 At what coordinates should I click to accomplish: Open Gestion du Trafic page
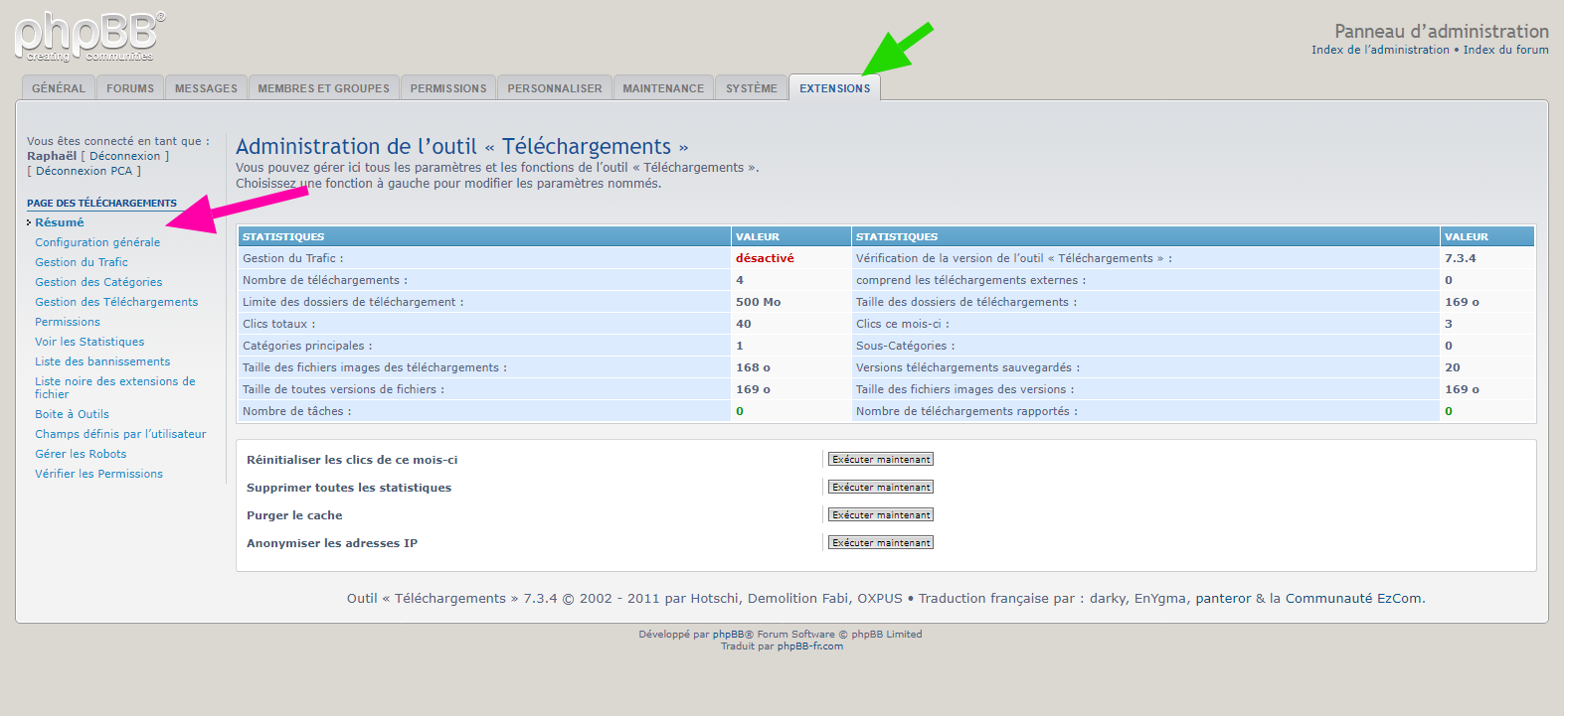(x=82, y=262)
